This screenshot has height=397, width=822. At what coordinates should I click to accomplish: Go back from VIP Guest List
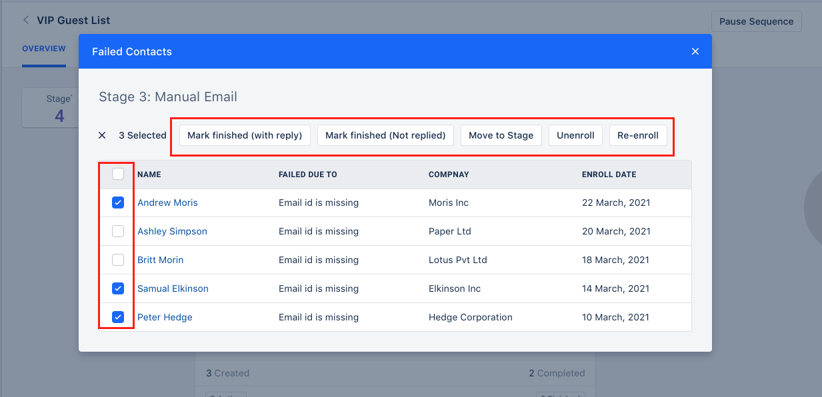pyautogui.click(x=26, y=20)
